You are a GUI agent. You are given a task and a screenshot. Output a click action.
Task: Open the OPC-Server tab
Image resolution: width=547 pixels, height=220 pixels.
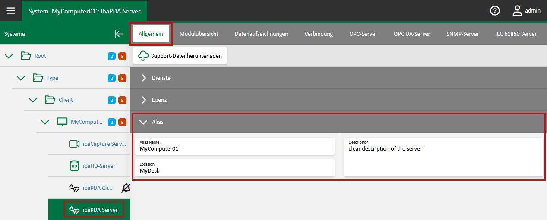(363, 34)
